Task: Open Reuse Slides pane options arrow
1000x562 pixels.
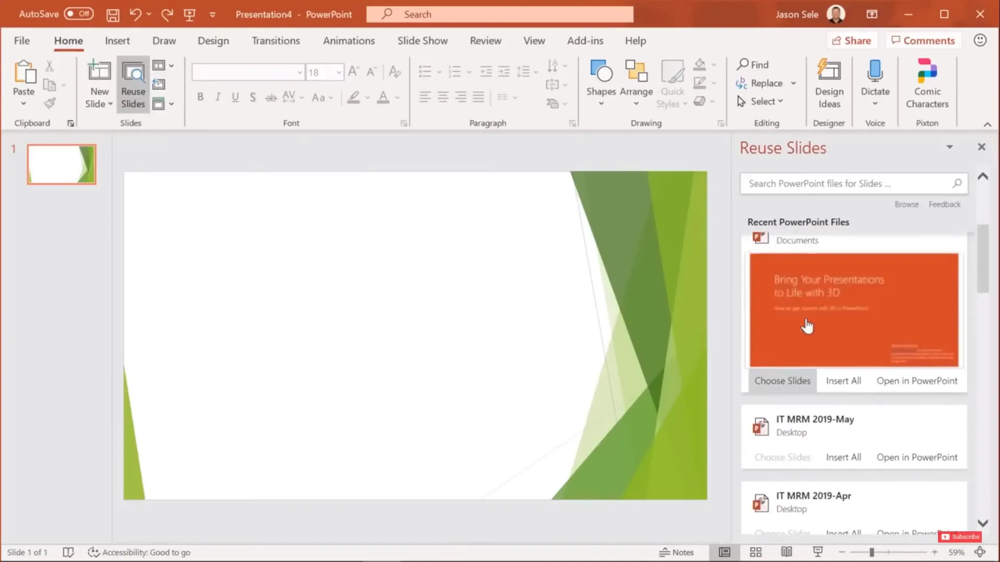Action: tap(949, 147)
